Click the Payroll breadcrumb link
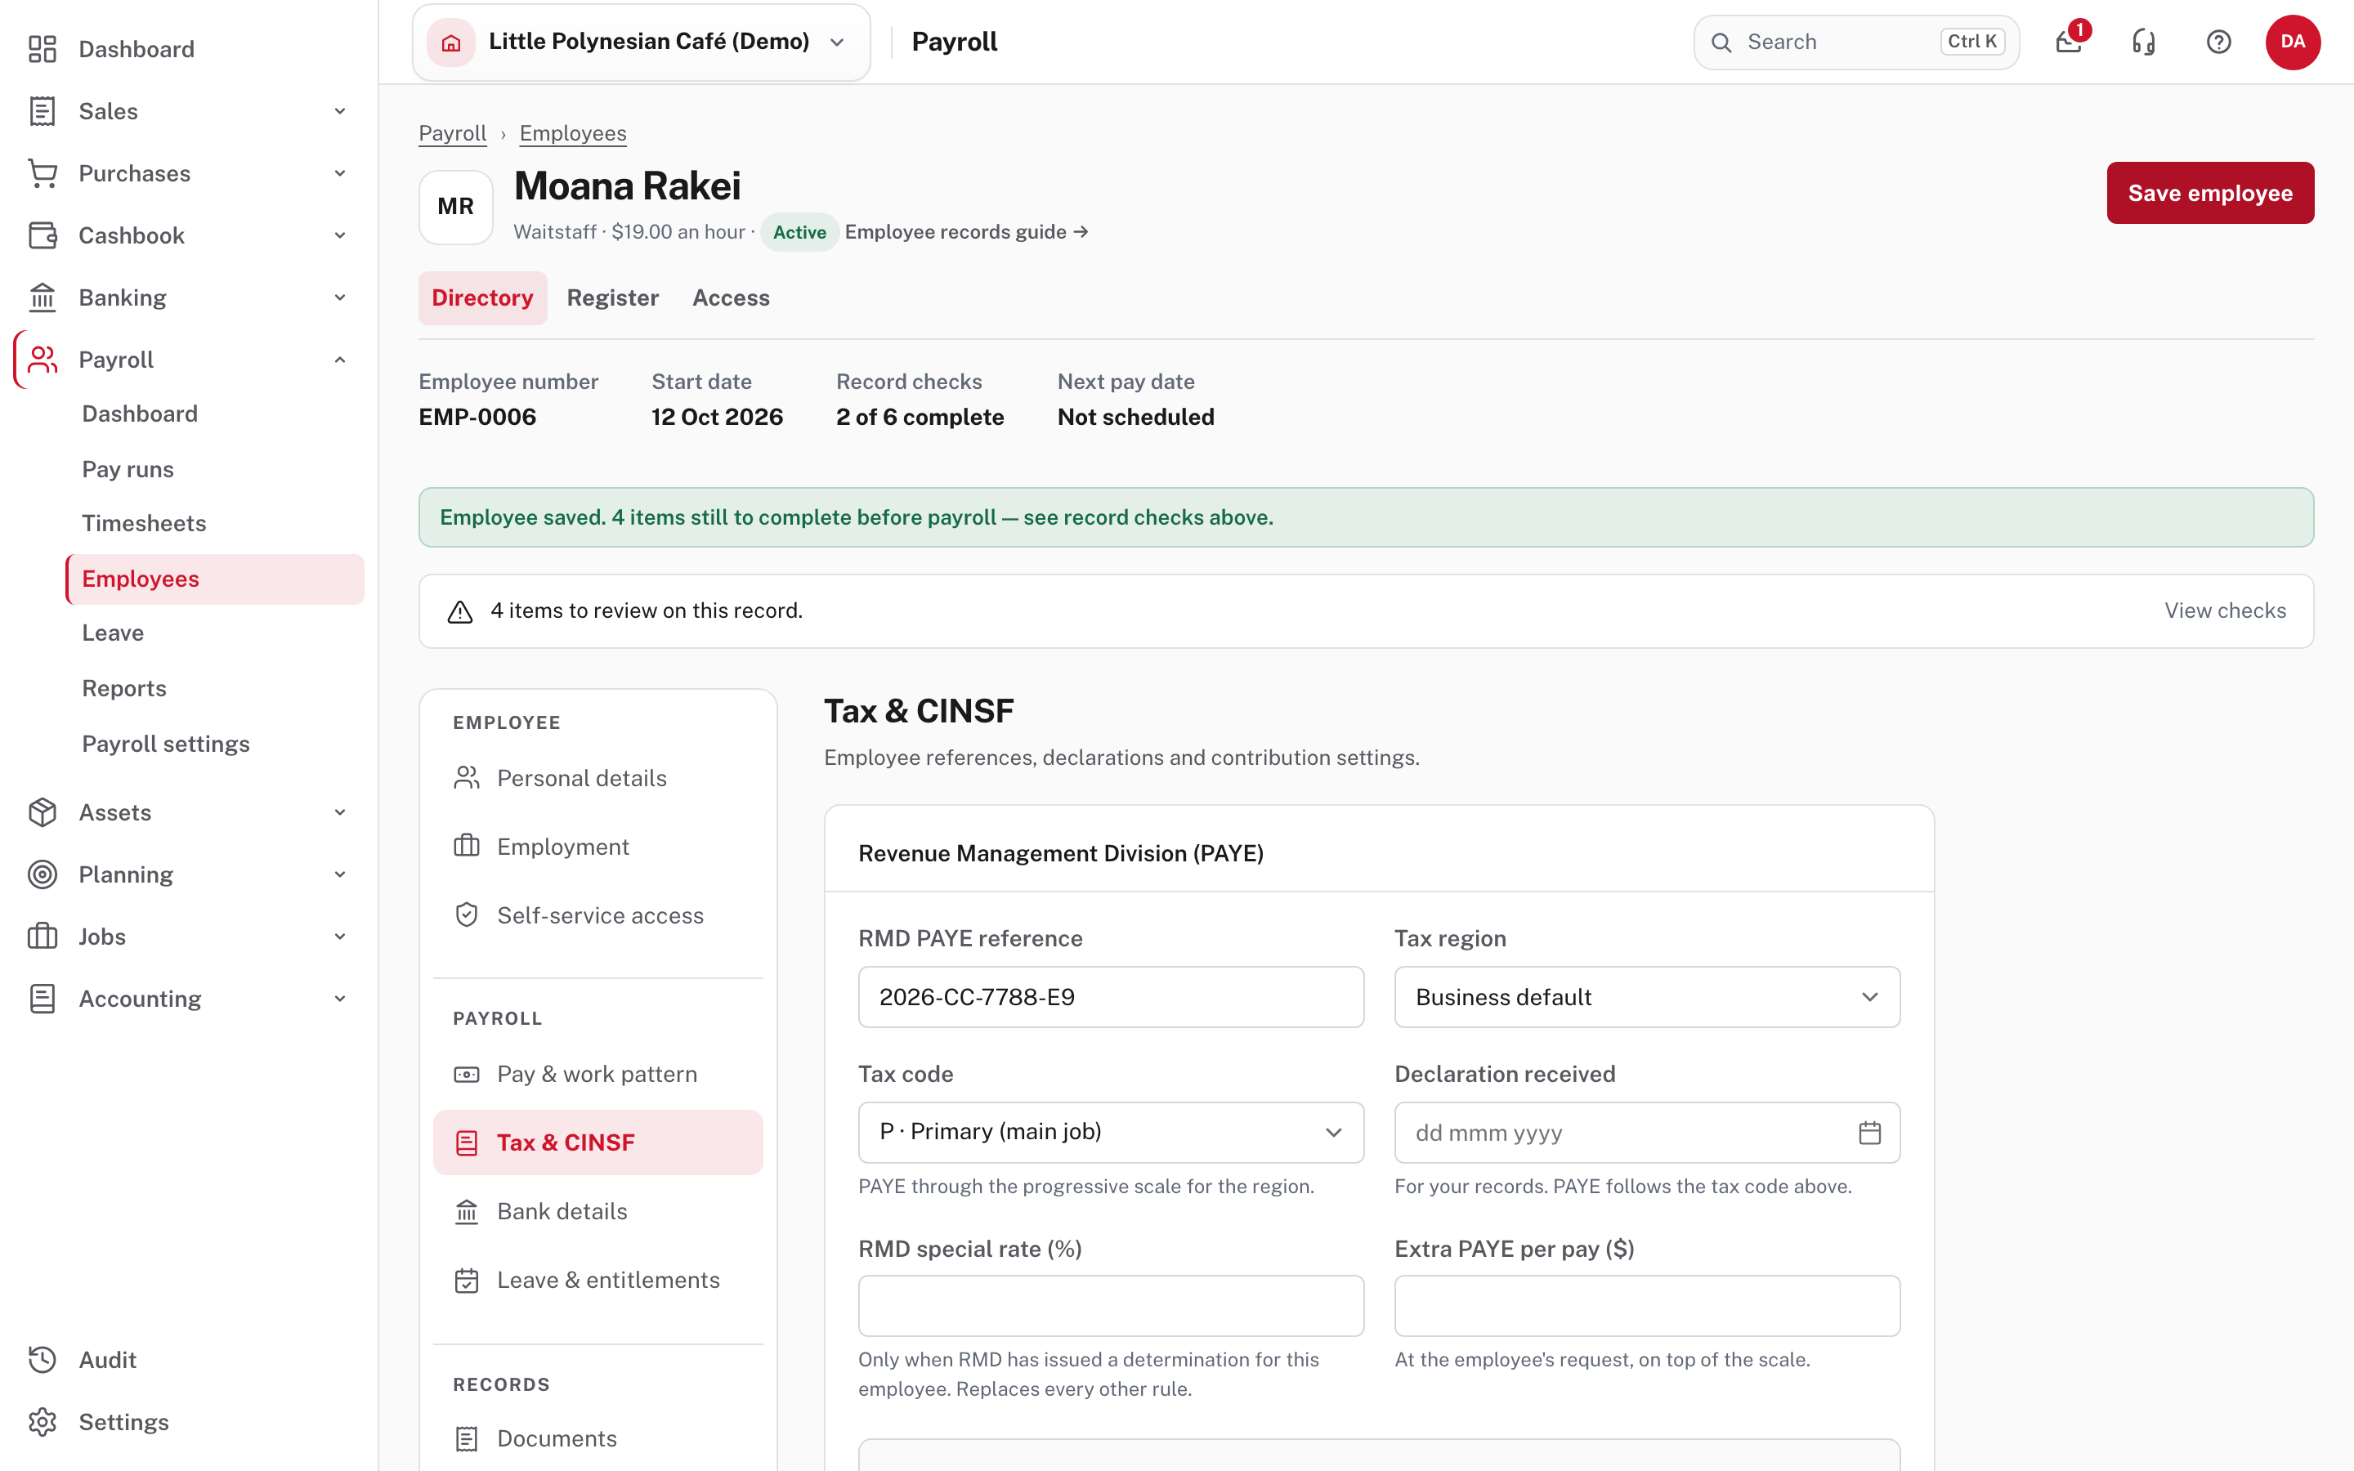 tap(452, 133)
